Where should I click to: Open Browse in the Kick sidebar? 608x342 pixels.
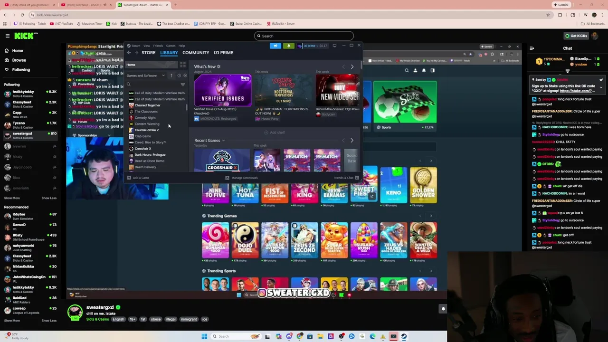coord(19,60)
